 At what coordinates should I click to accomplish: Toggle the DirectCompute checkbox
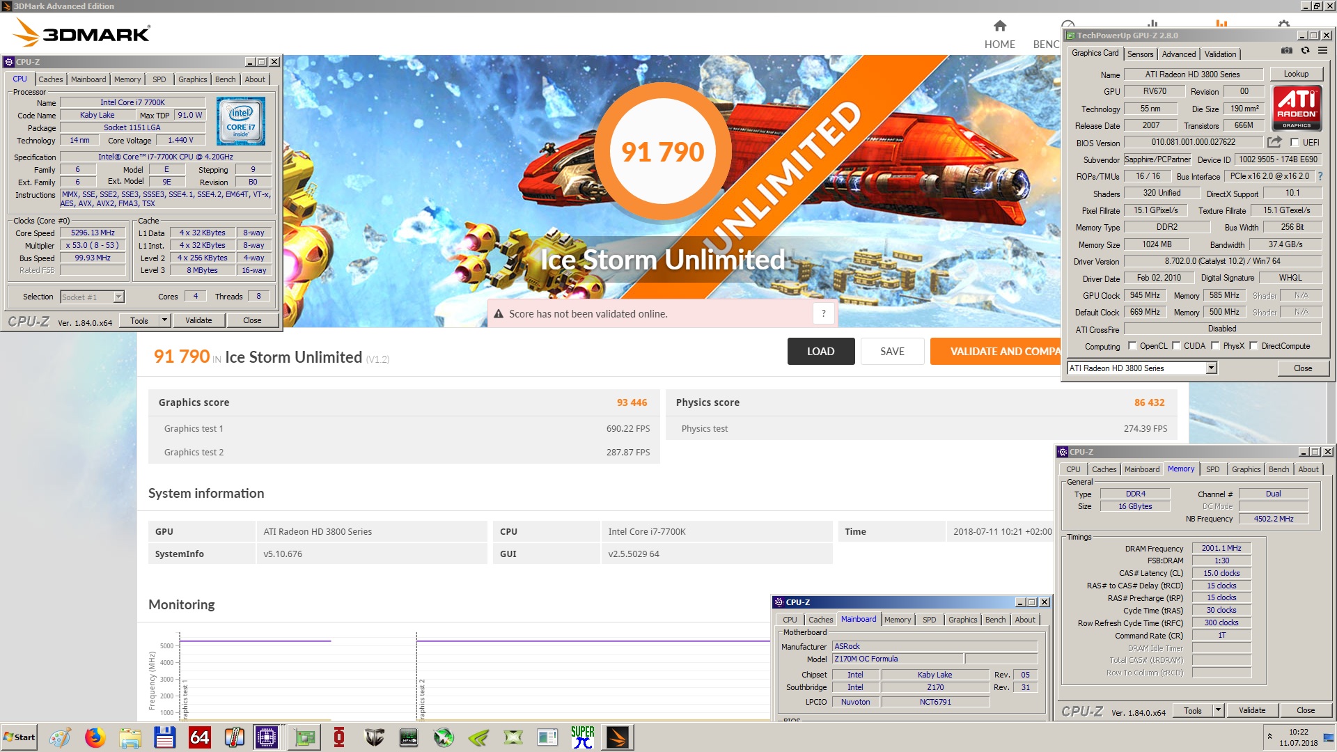[1253, 346]
